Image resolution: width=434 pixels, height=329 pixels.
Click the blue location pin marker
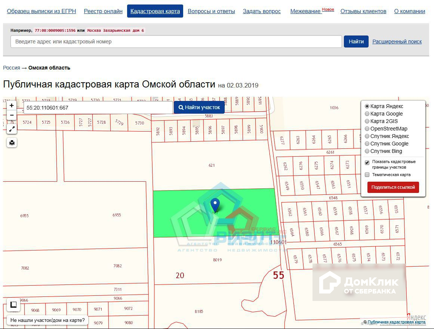[215, 205]
